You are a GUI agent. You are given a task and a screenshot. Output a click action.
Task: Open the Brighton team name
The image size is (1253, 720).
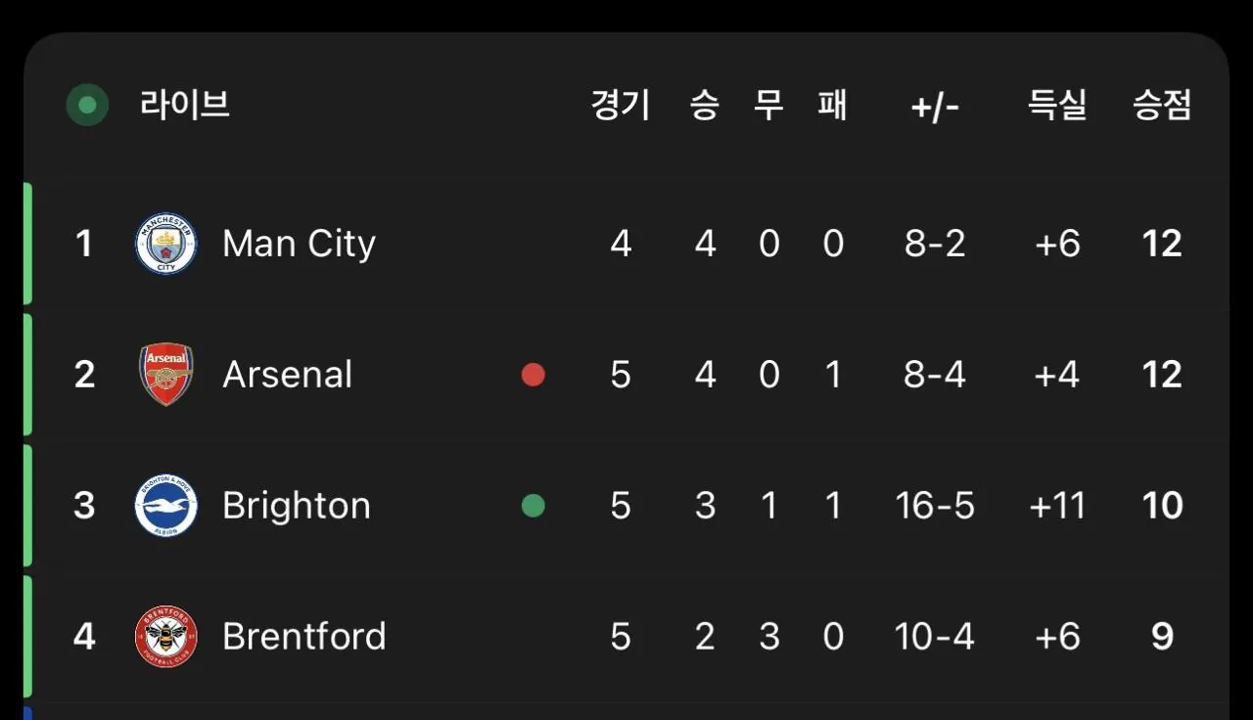click(297, 506)
